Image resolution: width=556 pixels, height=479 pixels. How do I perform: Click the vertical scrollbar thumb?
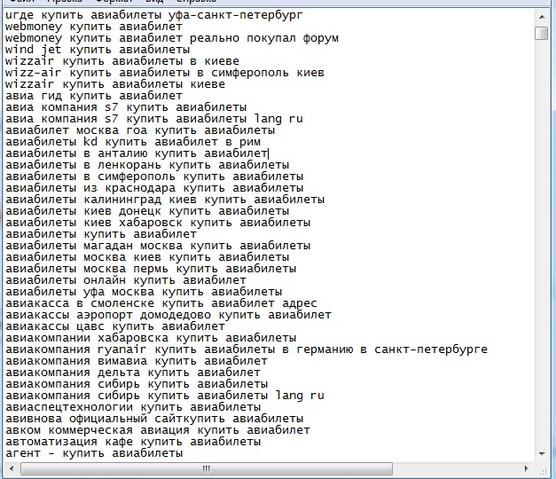coord(542,33)
